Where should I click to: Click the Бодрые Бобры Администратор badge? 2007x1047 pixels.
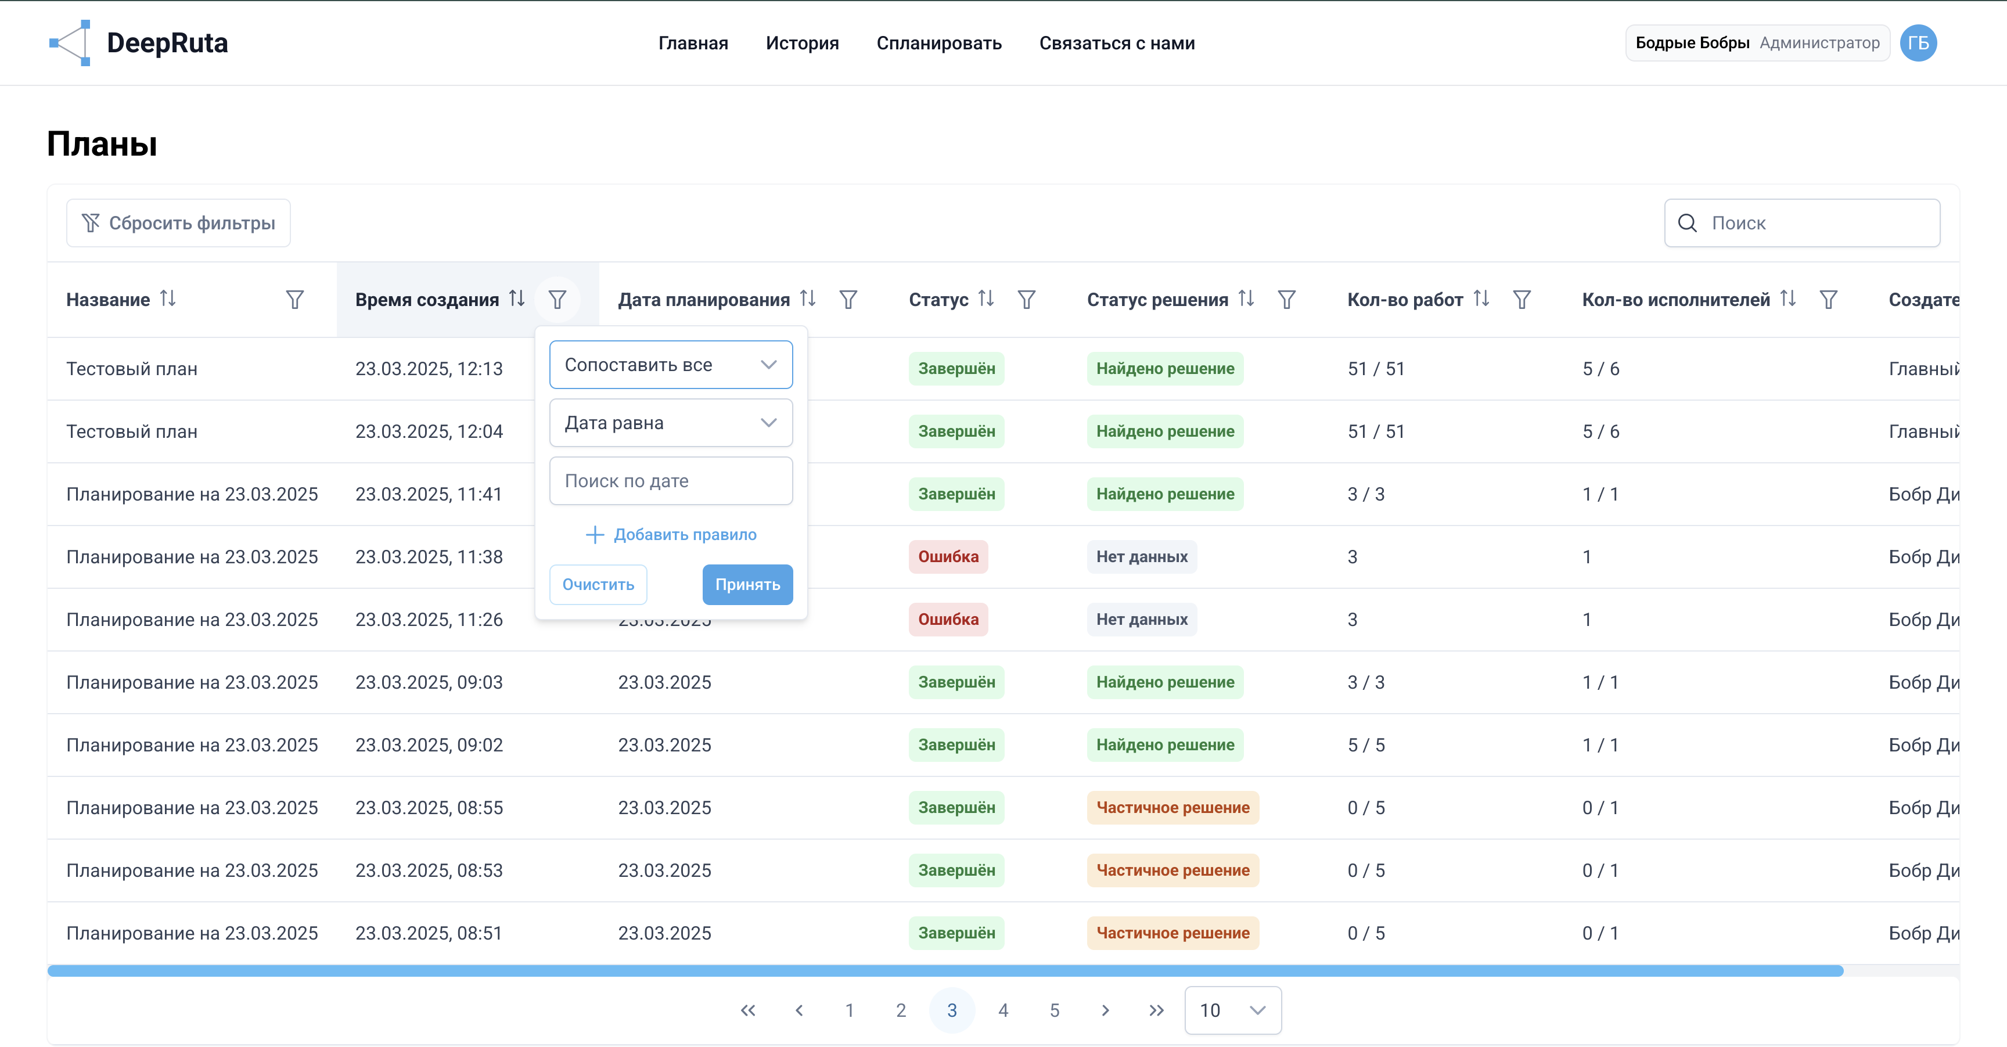click(x=1757, y=43)
